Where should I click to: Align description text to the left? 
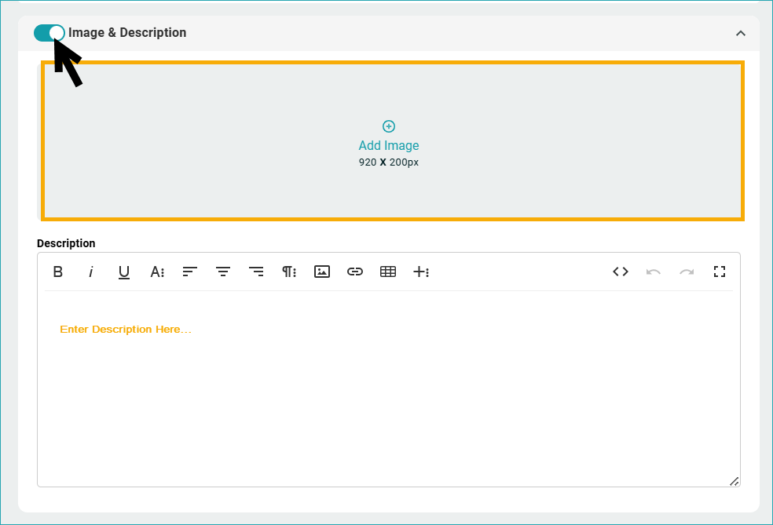190,272
